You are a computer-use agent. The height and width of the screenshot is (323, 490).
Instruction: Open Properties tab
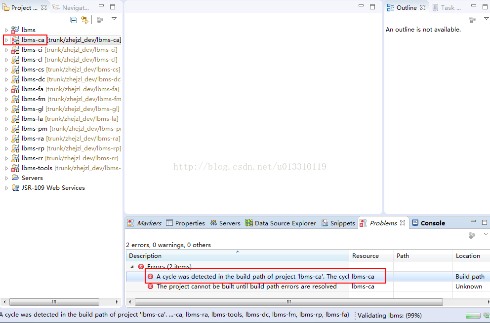(185, 223)
